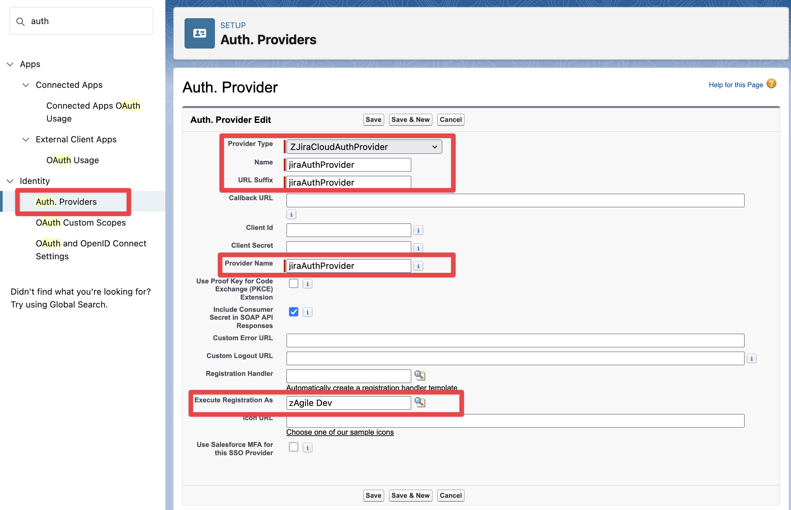Click into the Client Id input field
791x510 pixels.
pos(348,230)
